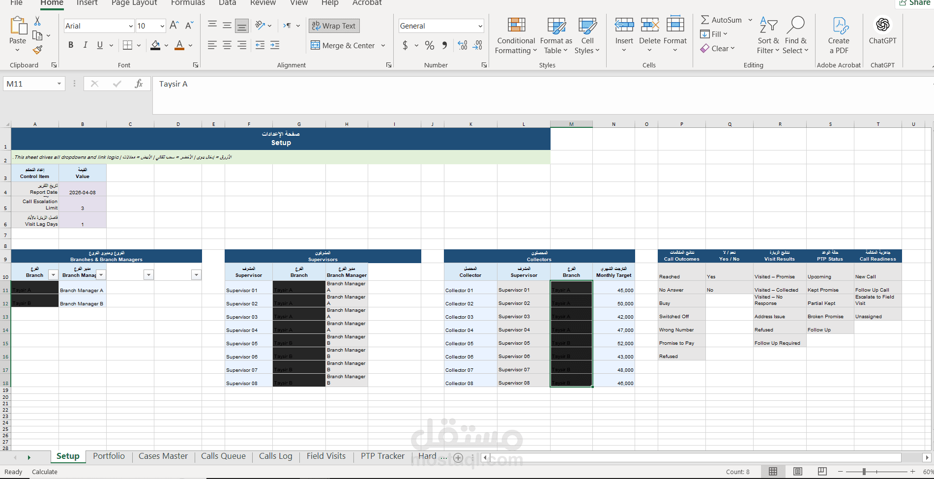Open the Insert cells button
Image resolution: width=934 pixels, height=479 pixels.
pos(624,35)
